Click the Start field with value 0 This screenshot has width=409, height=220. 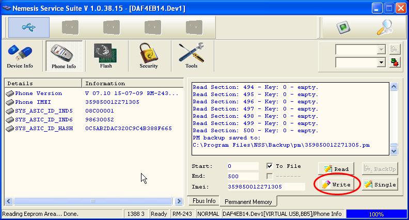coord(243,166)
